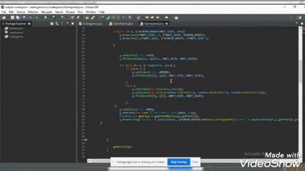The height and width of the screenshot is (171, 305).
Task: Click the gameover(g); code line
Action: click(x=122, y=147)
